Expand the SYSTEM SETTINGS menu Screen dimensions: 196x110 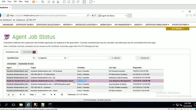tap(180, 25)
